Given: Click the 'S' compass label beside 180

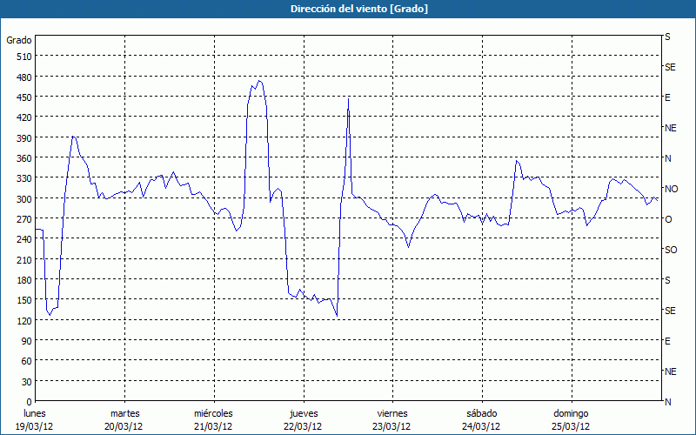Looking at the screenshot, I should 667,280.
